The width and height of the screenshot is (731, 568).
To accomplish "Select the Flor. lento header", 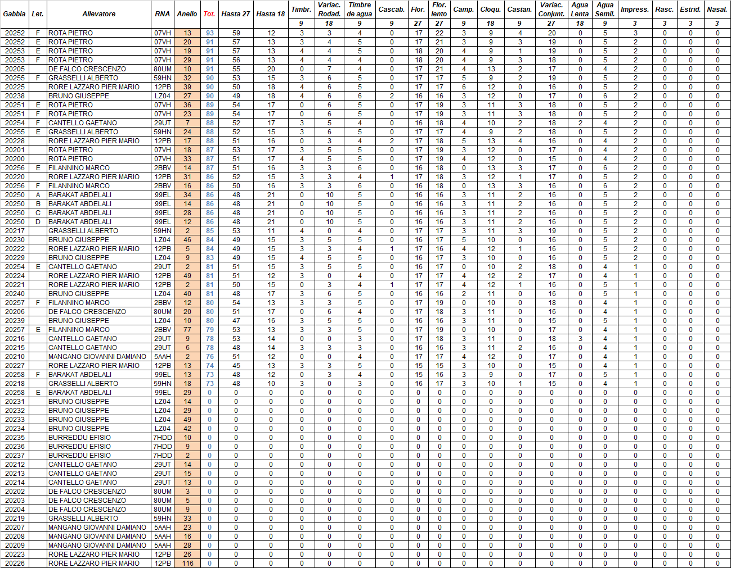I will 440,10.
